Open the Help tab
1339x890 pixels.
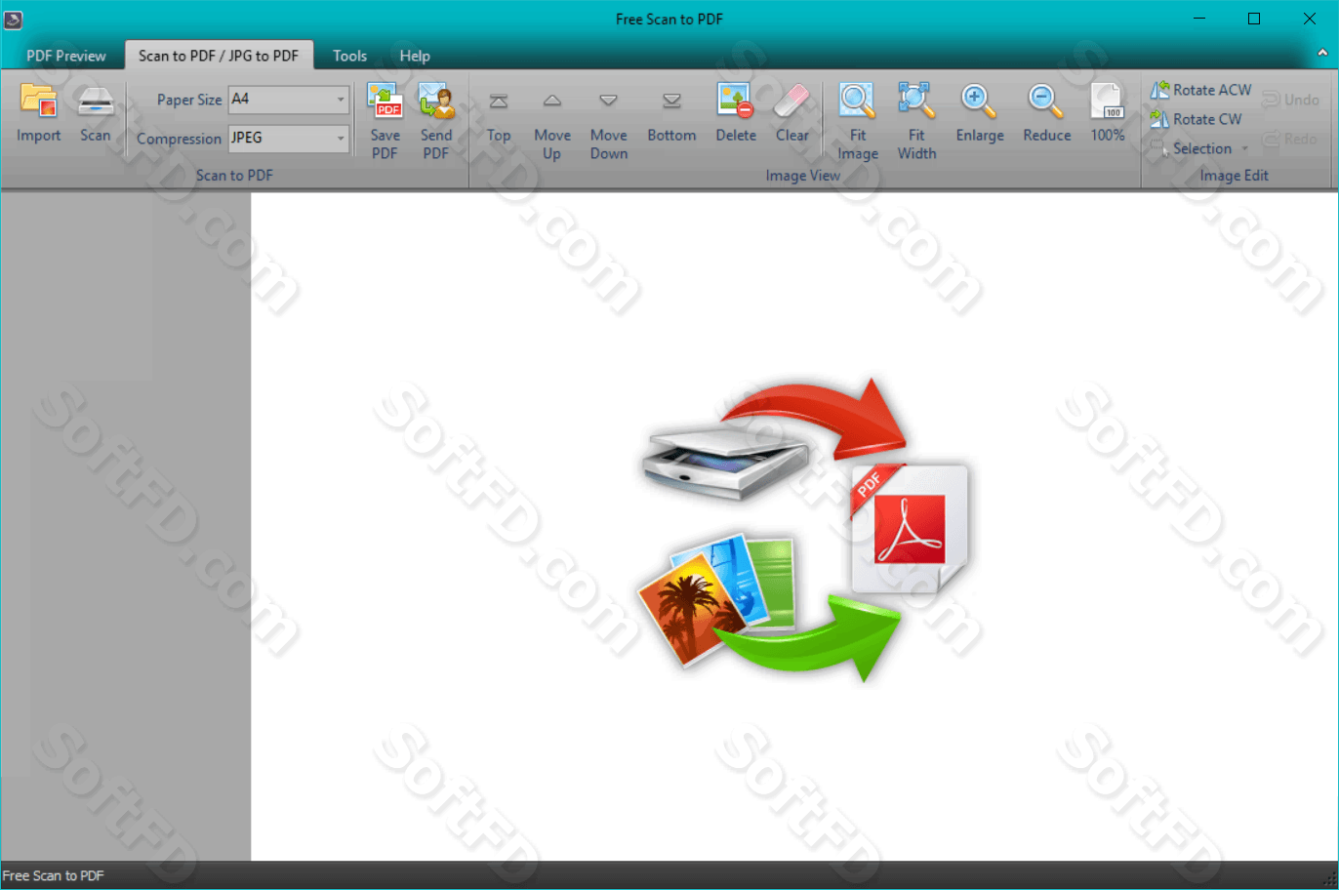pos(415,56)
